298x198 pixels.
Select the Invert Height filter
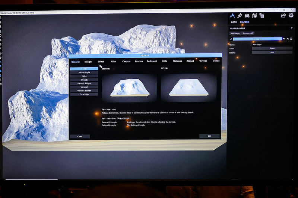[x=84, y=72]
